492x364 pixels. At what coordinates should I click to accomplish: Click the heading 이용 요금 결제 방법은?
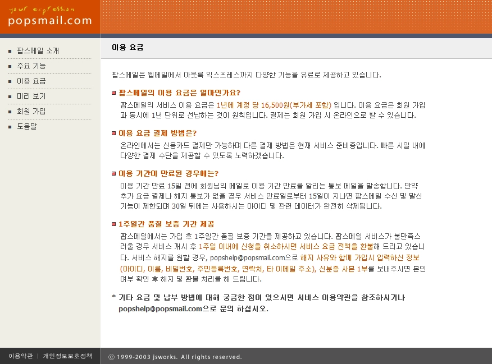157,133
